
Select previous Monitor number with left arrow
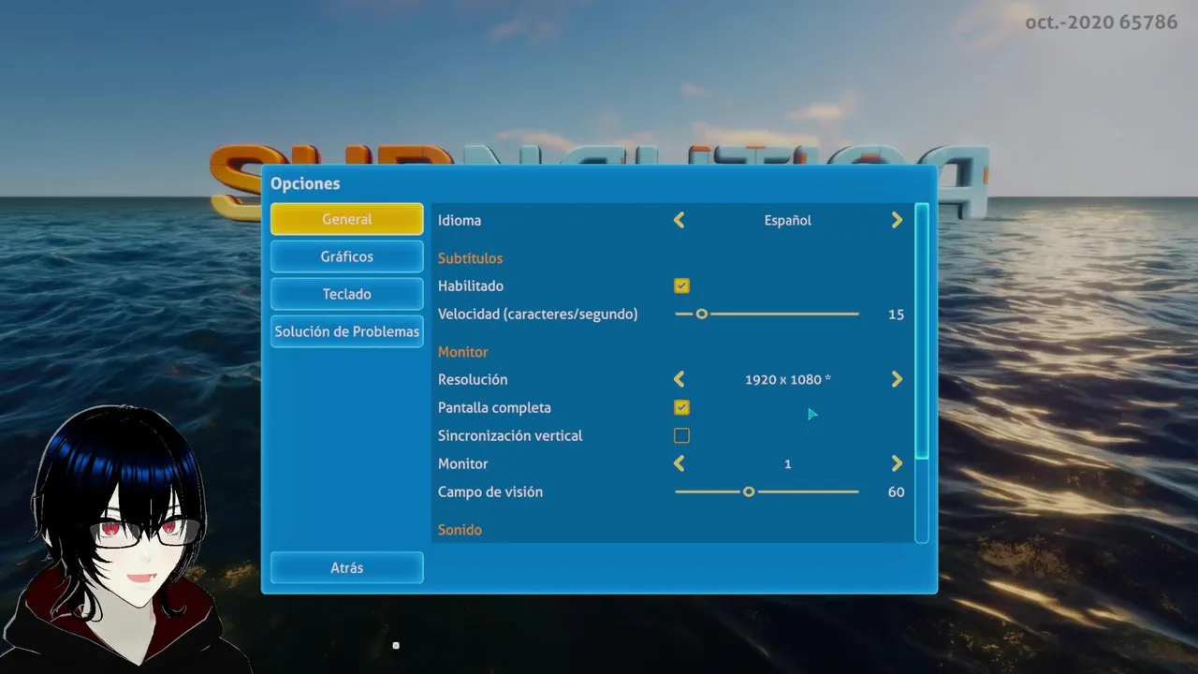[679, 463]
